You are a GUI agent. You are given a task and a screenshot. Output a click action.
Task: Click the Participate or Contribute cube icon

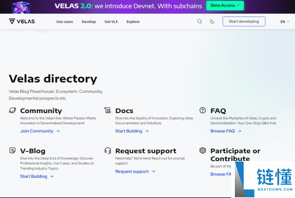tap(203, 150)
